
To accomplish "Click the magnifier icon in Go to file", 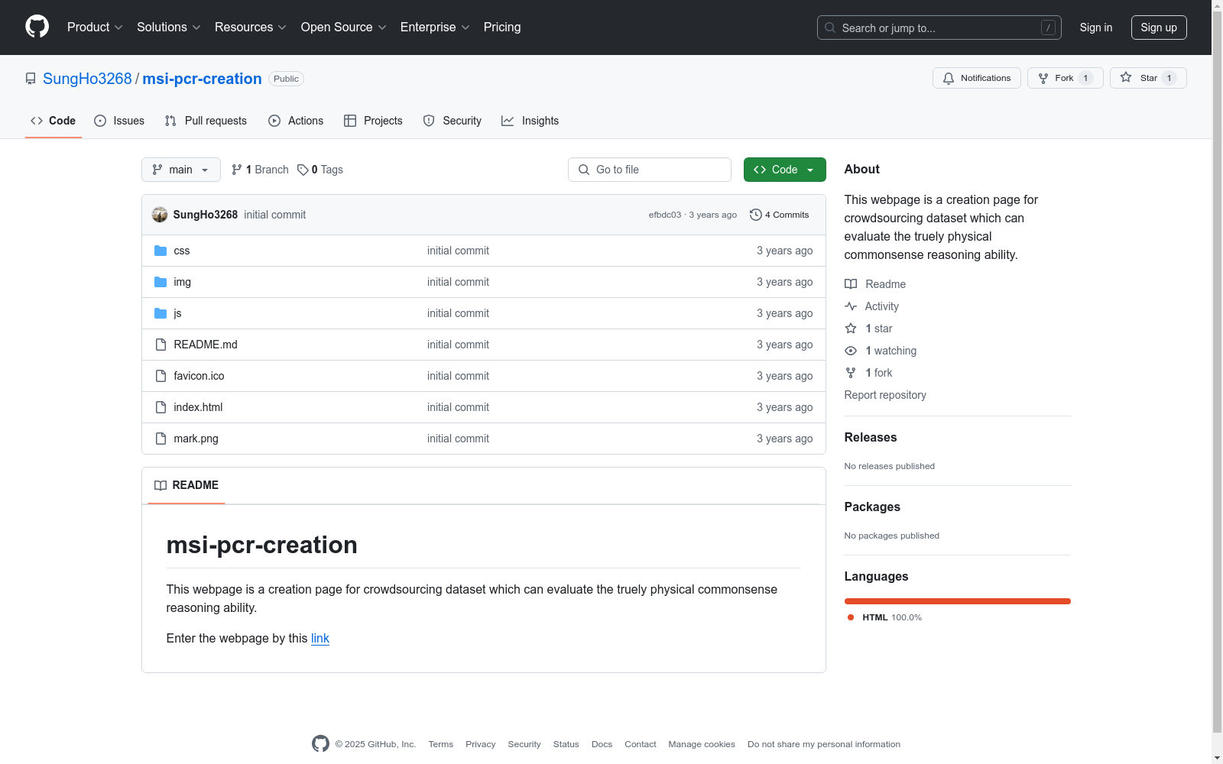I will coord(584,170).
